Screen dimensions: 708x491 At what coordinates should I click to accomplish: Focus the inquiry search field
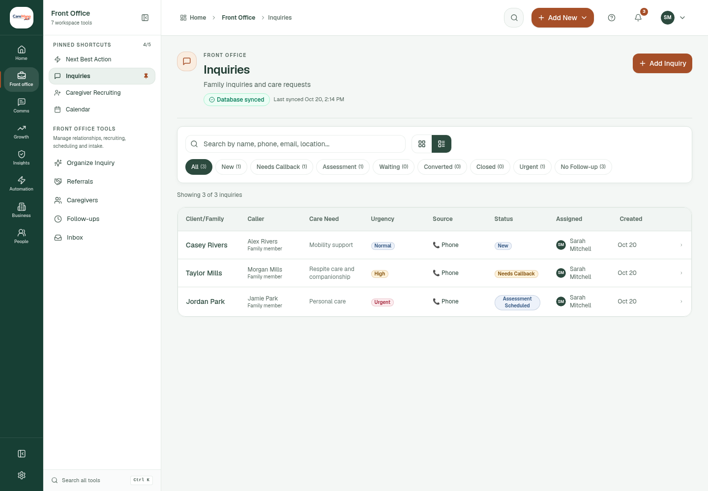point(295,144)
